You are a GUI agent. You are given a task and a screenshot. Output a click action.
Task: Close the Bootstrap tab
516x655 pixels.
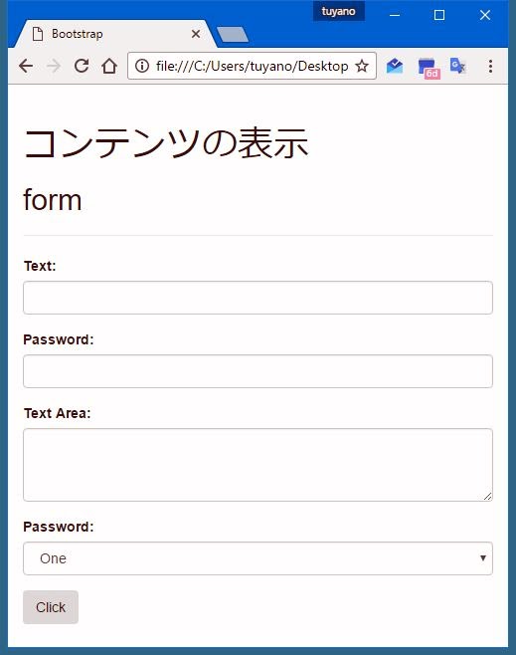coord(196,34)
